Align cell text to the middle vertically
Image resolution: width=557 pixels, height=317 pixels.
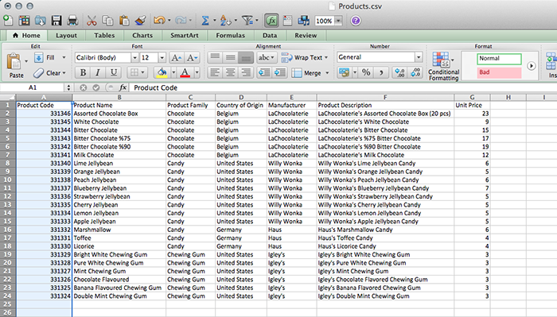point(230,57)
